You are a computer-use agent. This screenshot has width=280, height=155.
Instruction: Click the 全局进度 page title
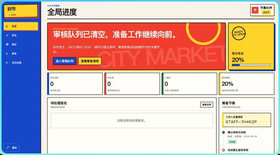coord(62,12)
